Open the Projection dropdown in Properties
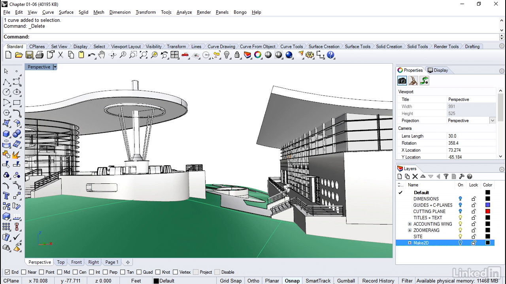Screen dimensions: 506x284 coord(492,121)
